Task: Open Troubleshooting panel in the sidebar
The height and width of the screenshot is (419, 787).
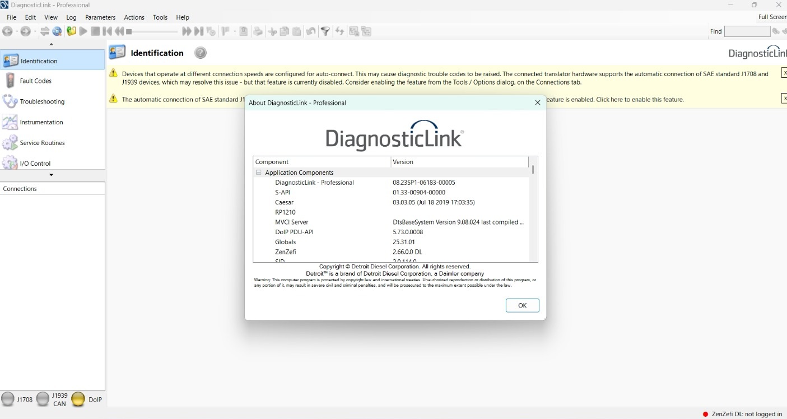Action: pos(53,101)
